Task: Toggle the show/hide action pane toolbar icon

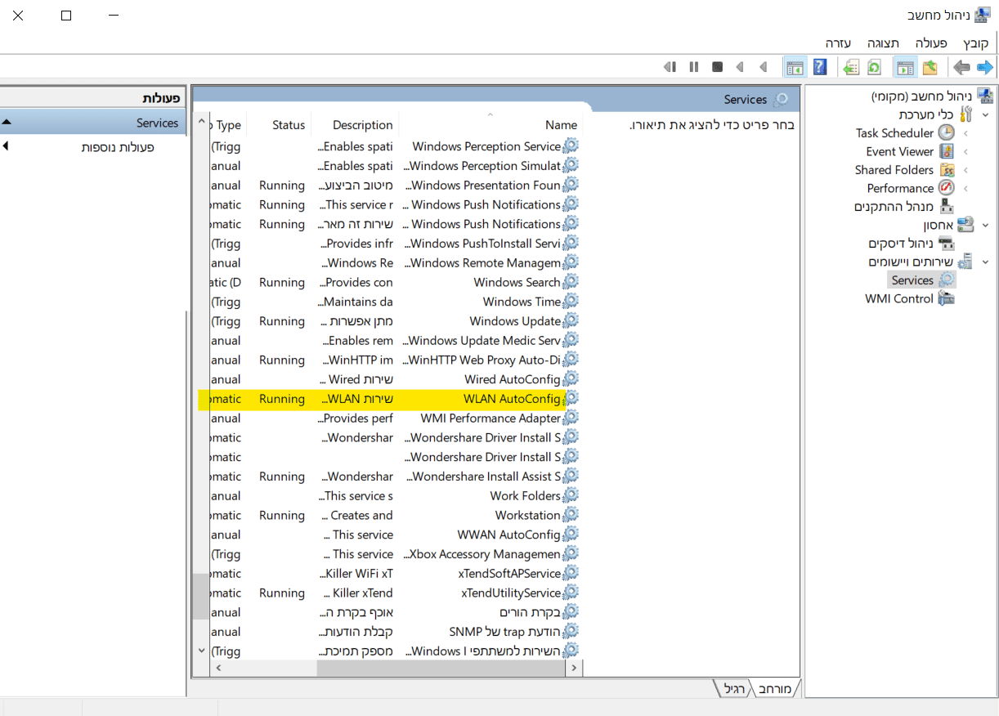Action: [x=795, y=67]
